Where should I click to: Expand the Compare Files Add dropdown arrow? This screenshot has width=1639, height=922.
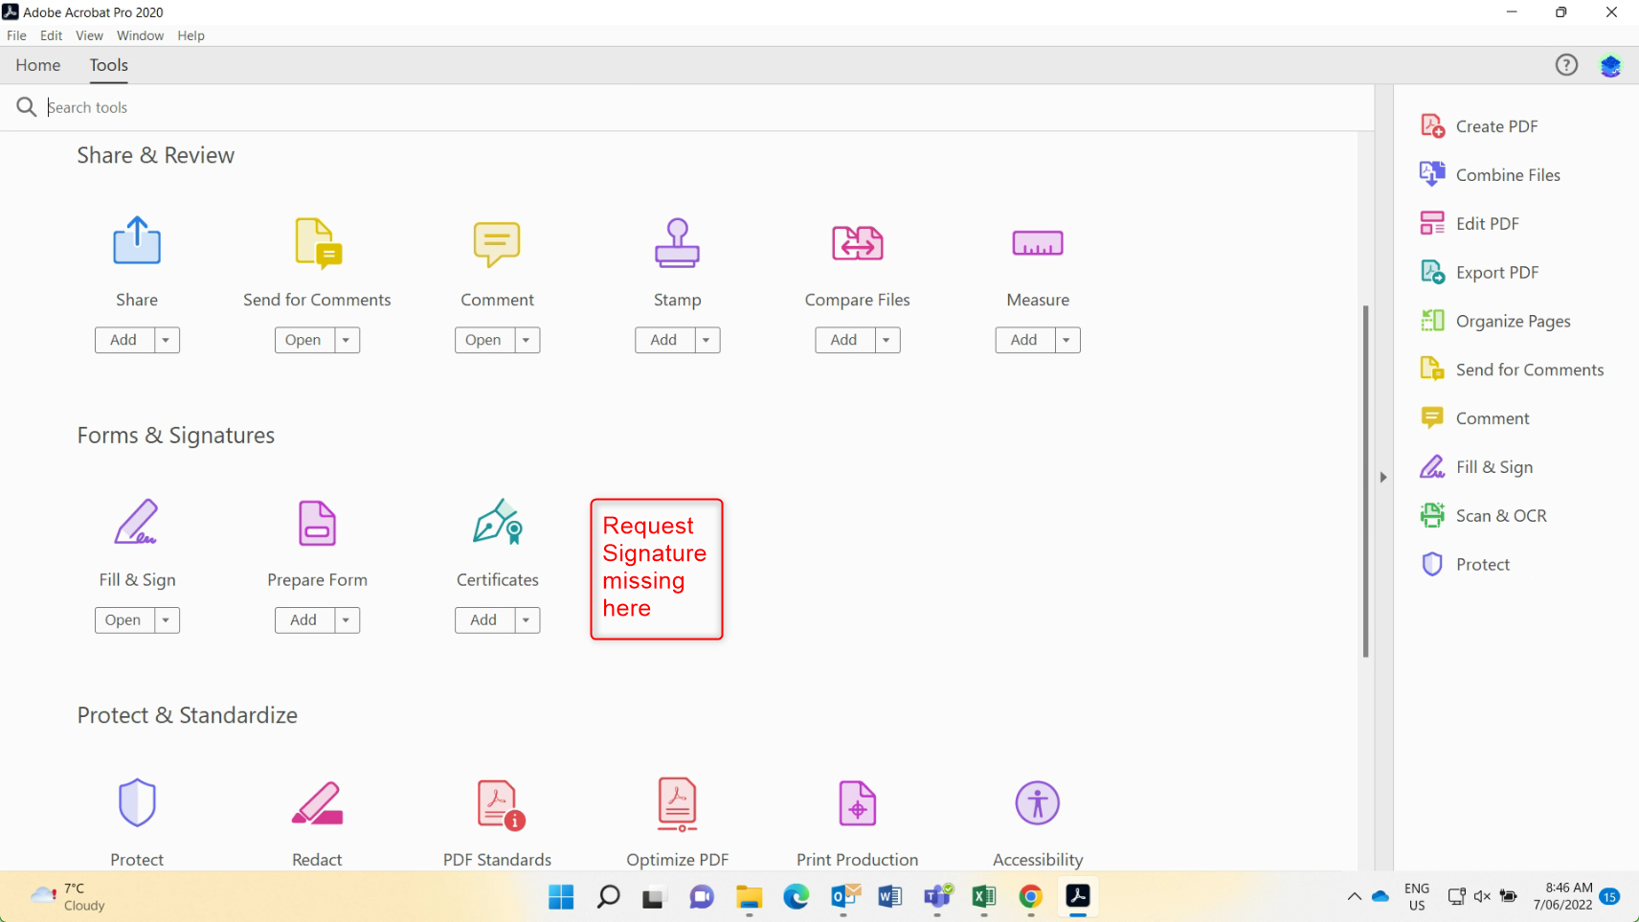(887, 340)
